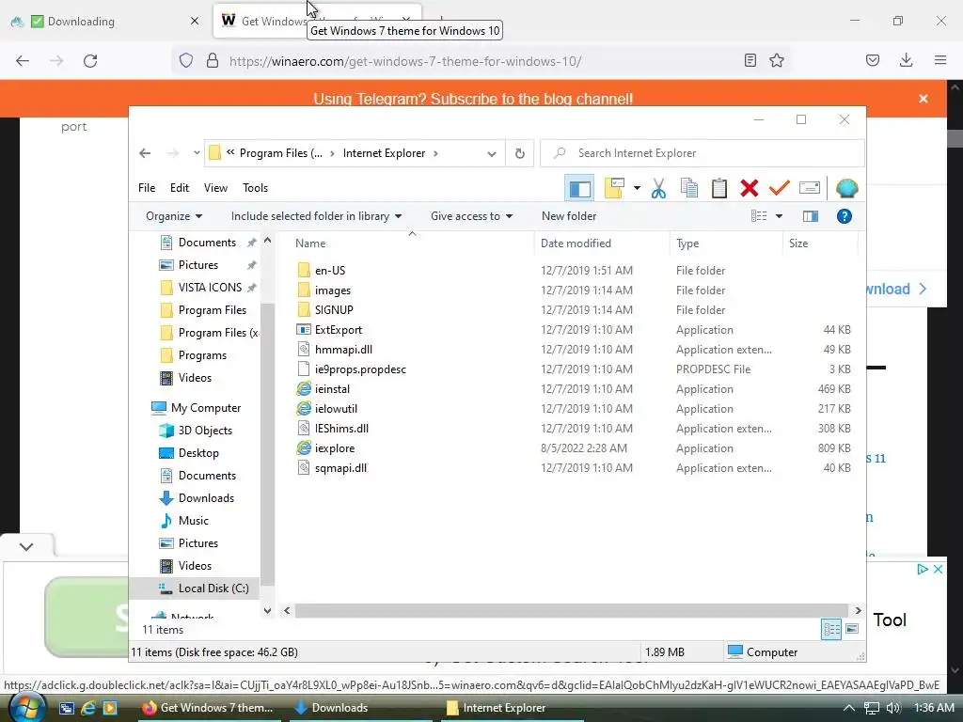This screenshot has height=722, width=963.
Task: Open the Windows Start orb
Action: tap(27, 707)
